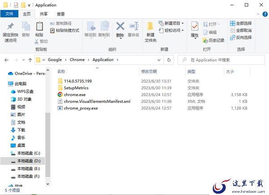Viewport: 269px width, 195px height.
Task: Expand address bar history dropdown
Action: point(159,60)
